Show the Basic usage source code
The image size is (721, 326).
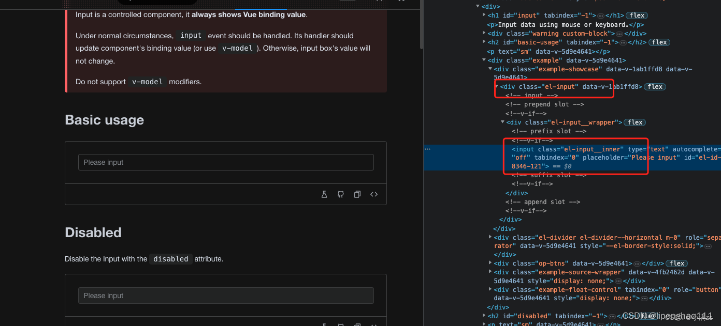click(374, 194)
